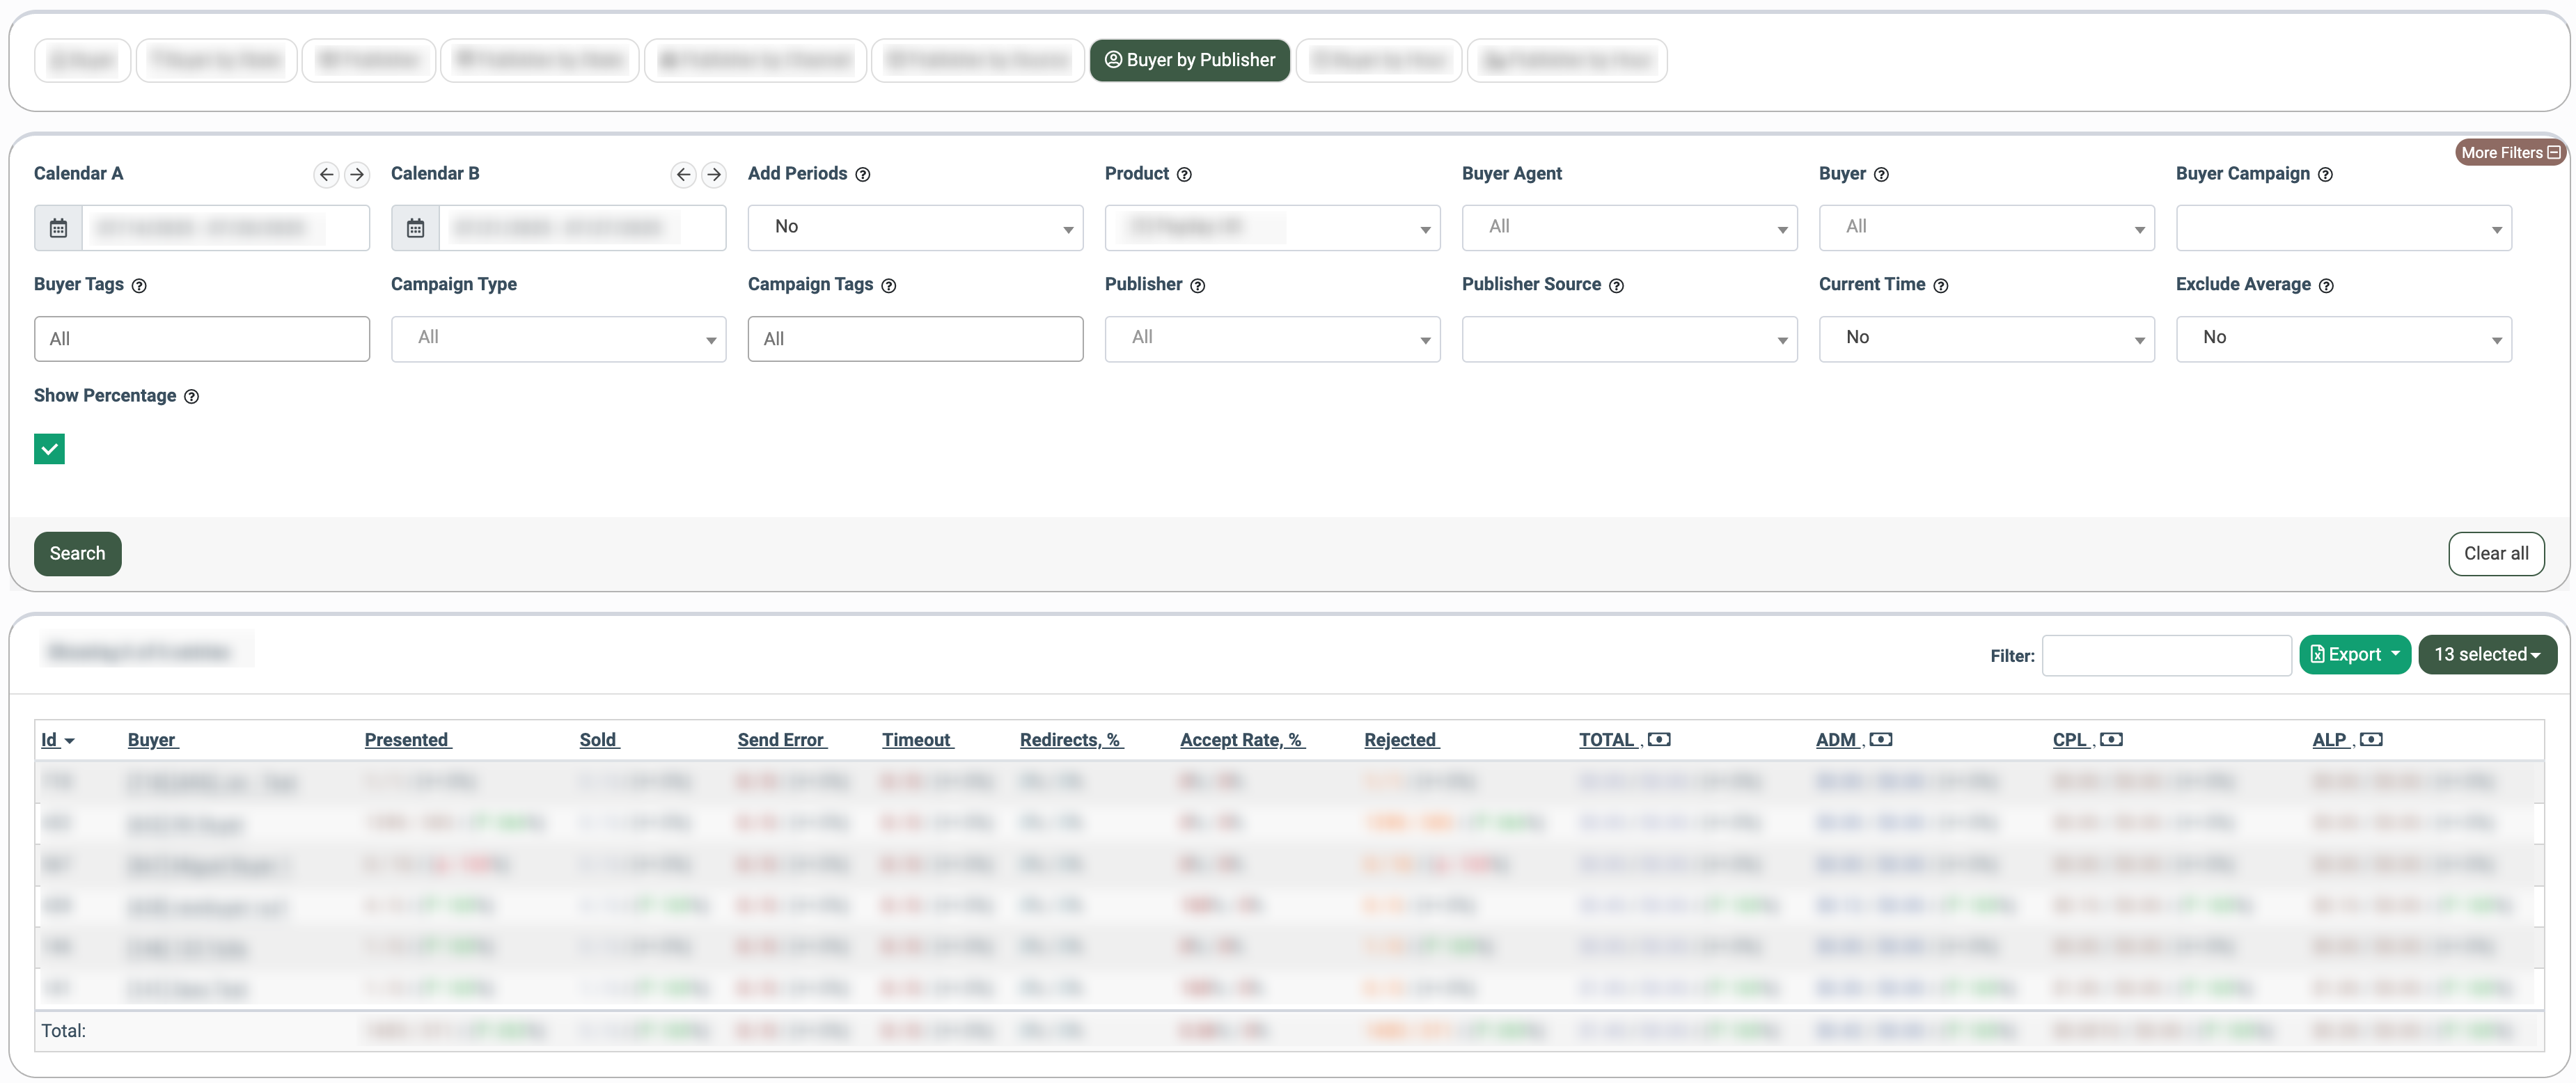Open the Exclude Average dropdown
The height and width of the screenshot is (1083, 2576).
[x=2343, y=339]
